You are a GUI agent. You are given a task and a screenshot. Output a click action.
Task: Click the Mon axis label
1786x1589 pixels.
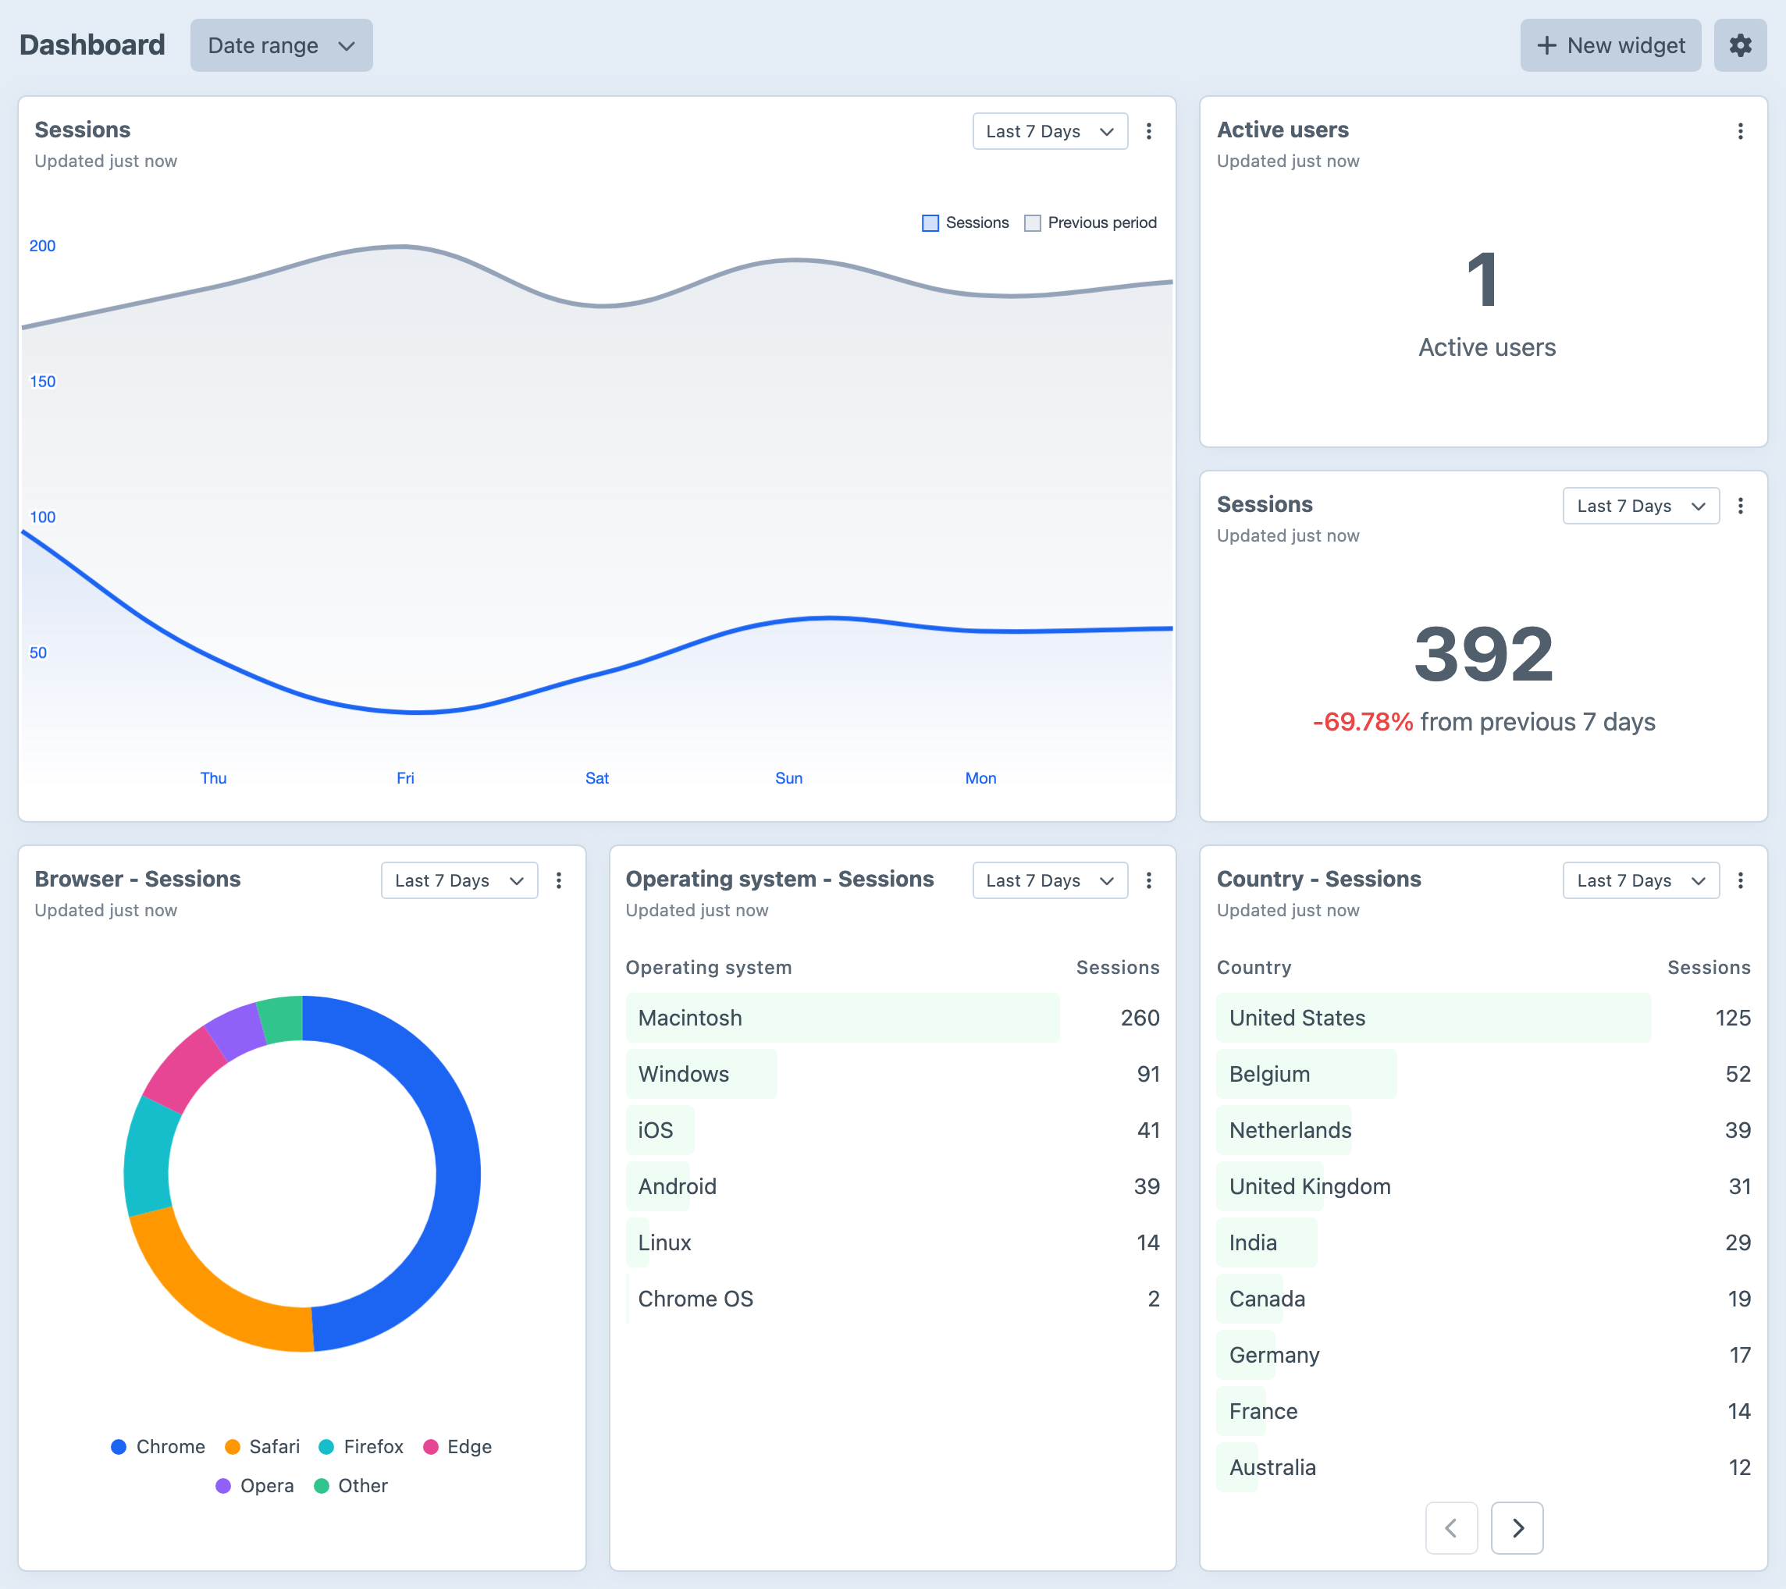(980, 778)
